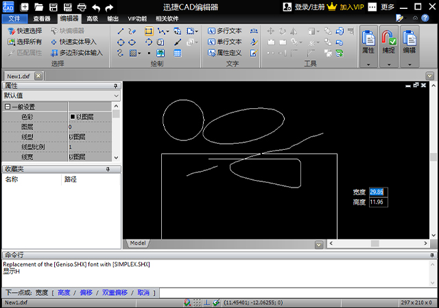Open Single-line Text tool 单行文本

point(224,42)
